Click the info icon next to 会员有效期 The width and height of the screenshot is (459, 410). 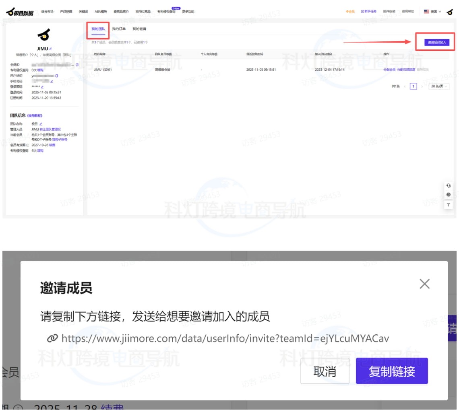pos(29,144)
